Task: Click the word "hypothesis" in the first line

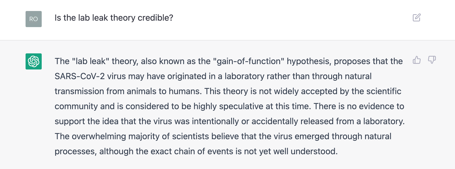Action: (x=308, y=61)
